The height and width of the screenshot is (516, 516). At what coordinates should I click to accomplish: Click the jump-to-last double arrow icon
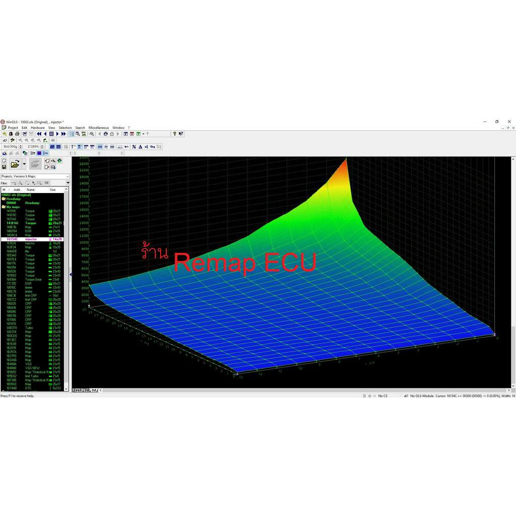[x=64, y=134]
